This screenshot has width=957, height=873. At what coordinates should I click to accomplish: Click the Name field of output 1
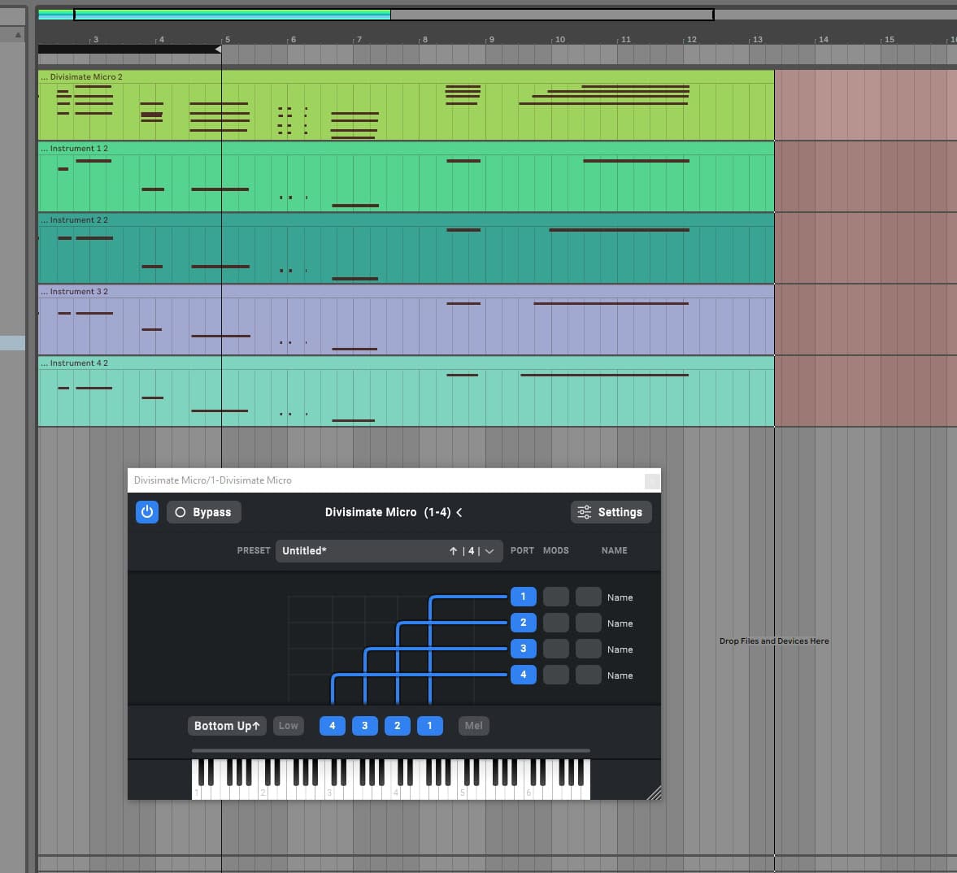[620, 597]
